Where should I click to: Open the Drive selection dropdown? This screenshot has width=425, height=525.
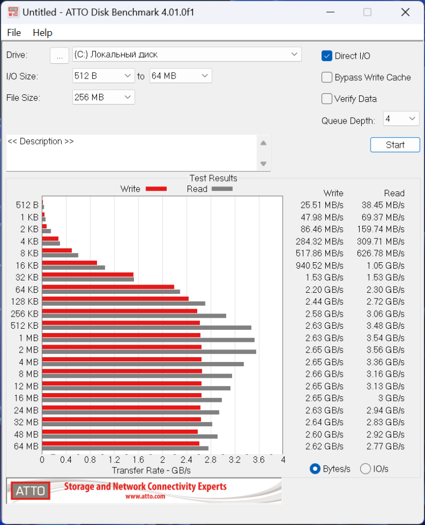187,54
